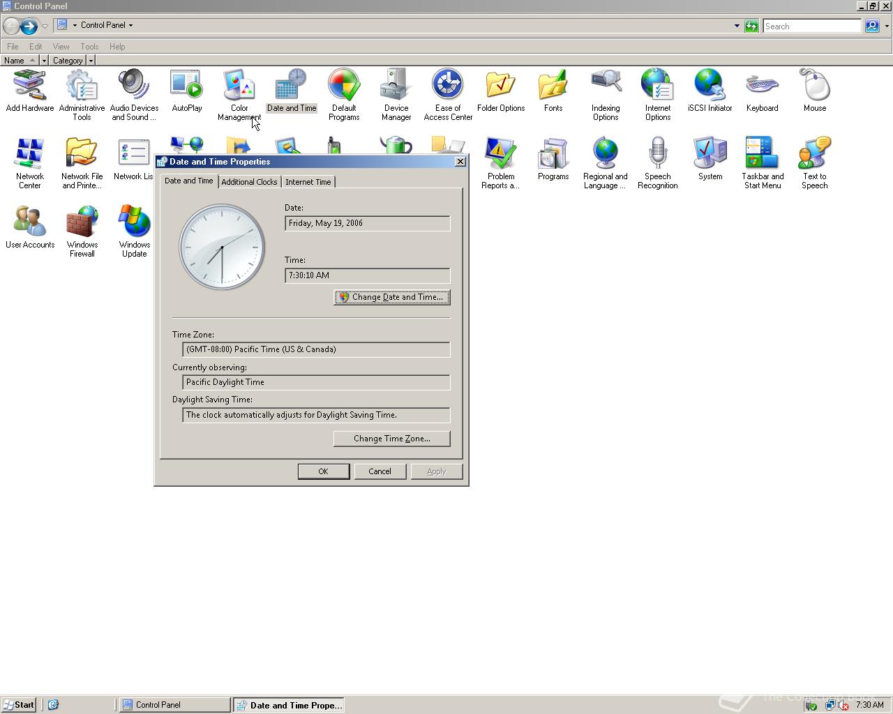
Task: Open recent pages dropdown near Forward
Action: (x=45, y=26)
